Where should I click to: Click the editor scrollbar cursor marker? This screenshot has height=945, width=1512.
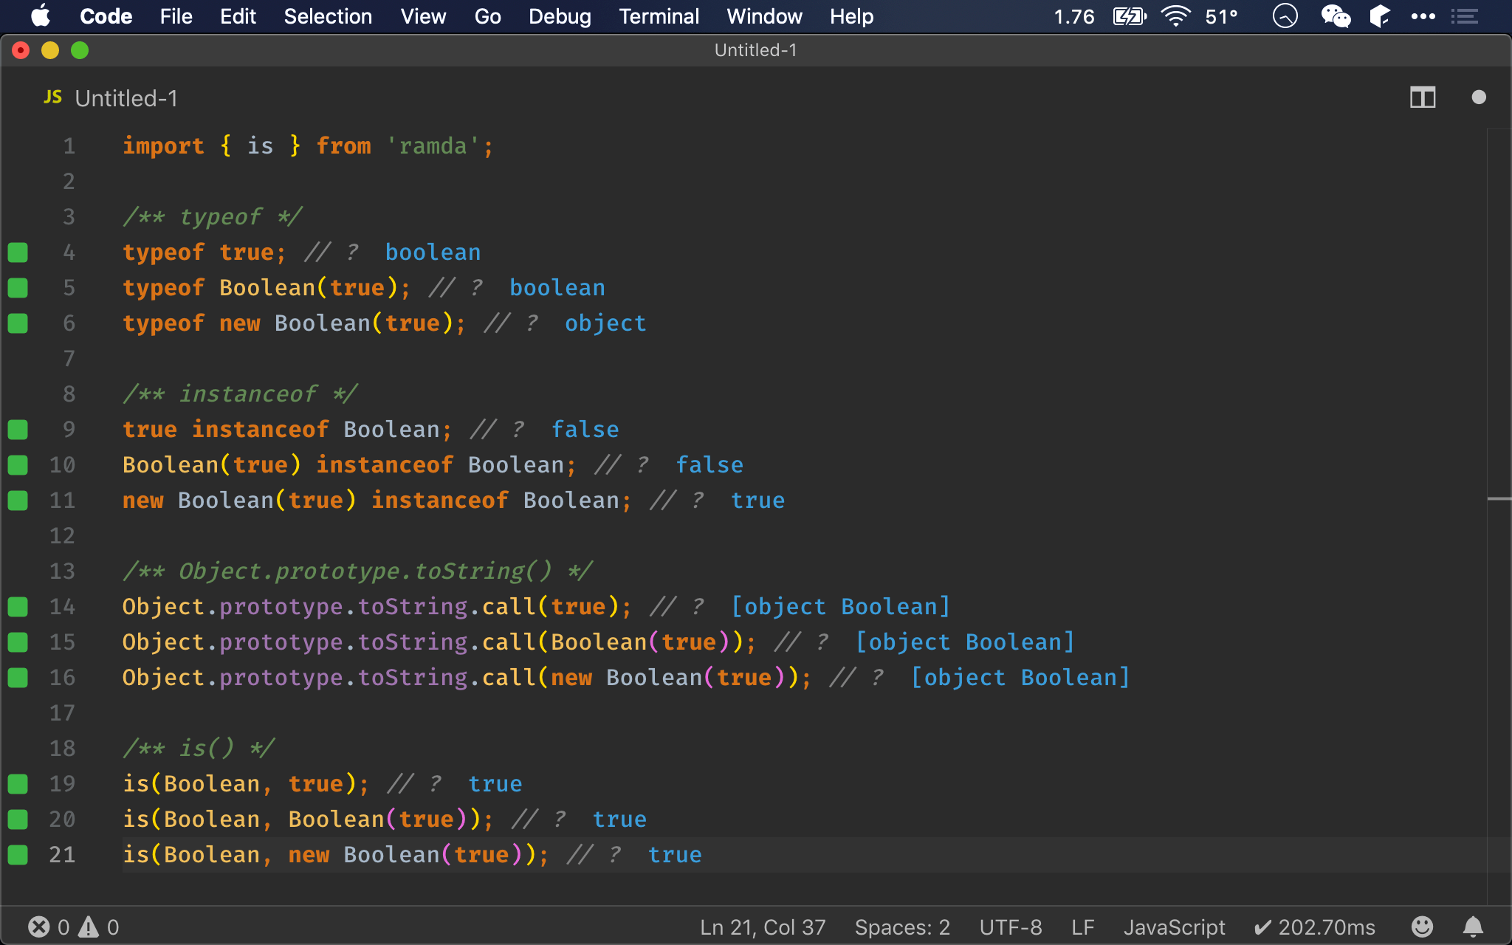pos(1499,500)
